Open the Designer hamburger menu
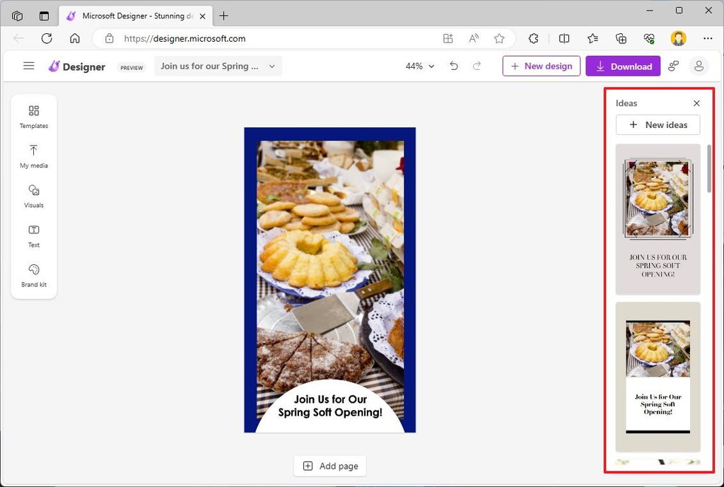 click(29, 66)
